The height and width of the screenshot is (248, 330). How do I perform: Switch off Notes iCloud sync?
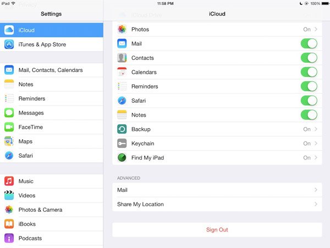[309, 115]
